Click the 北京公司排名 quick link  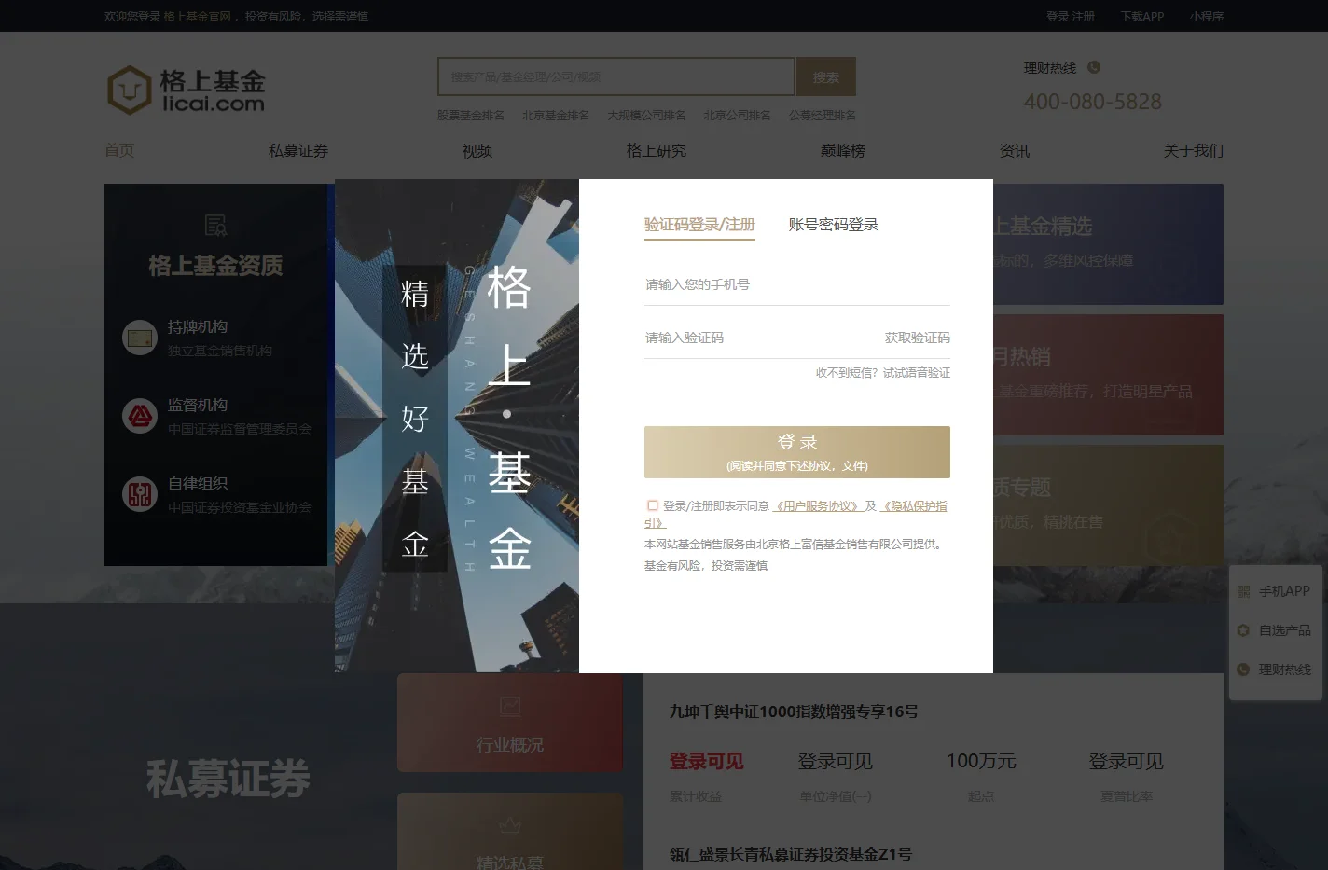[737, 116]
